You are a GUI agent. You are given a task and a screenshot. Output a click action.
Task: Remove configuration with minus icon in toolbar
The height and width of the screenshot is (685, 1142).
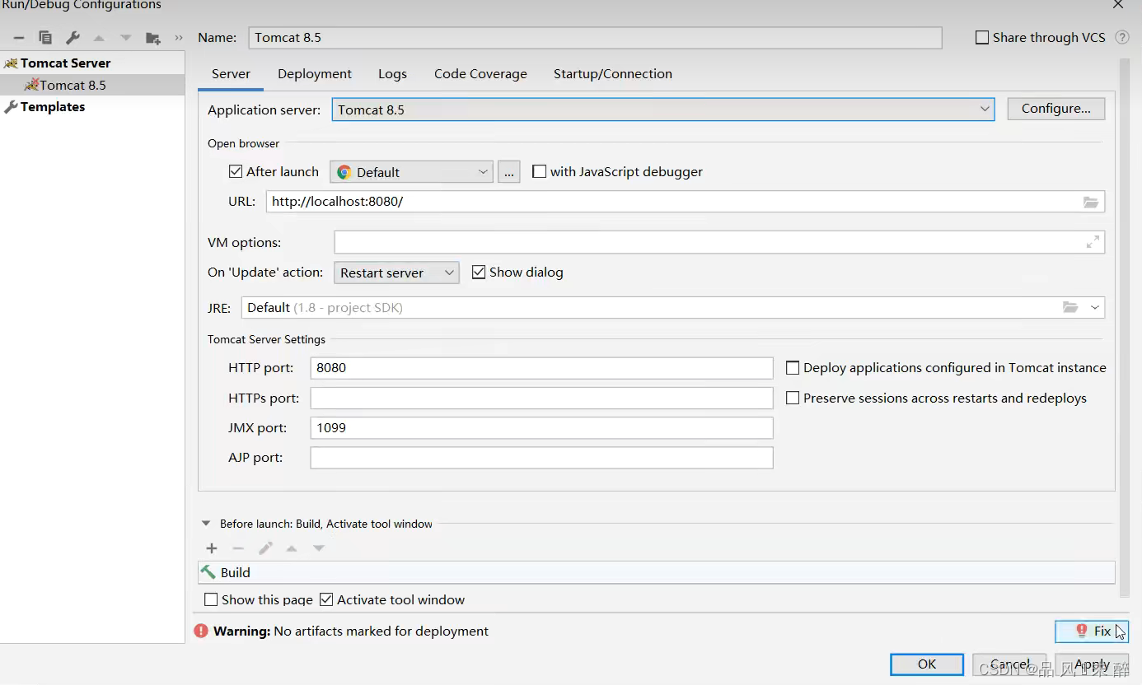tap(19, 38)
